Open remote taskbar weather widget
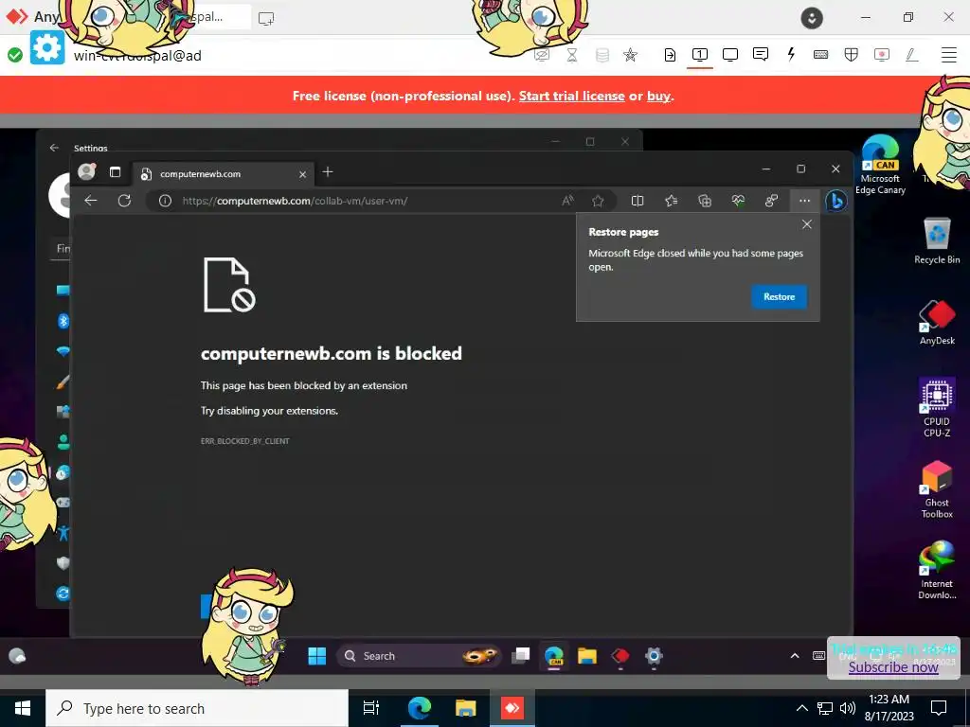This screenshot has height=727, width=970. point(17,656)
